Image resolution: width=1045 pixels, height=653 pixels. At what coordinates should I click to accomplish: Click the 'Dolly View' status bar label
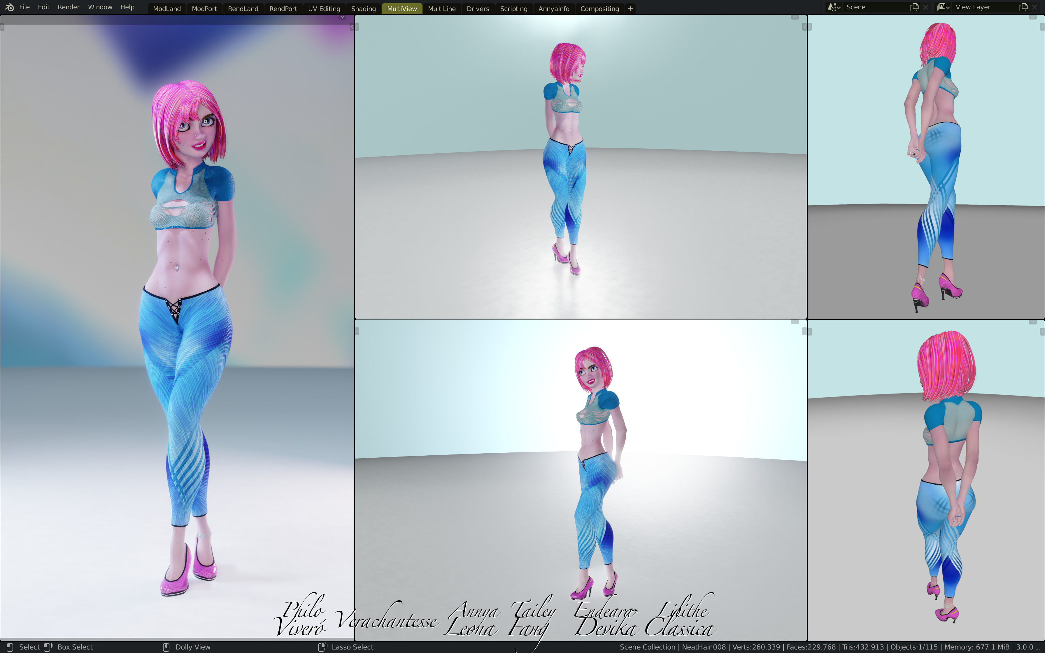pyautogui.click(x=193, y=647)
